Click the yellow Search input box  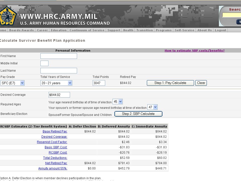232,15
